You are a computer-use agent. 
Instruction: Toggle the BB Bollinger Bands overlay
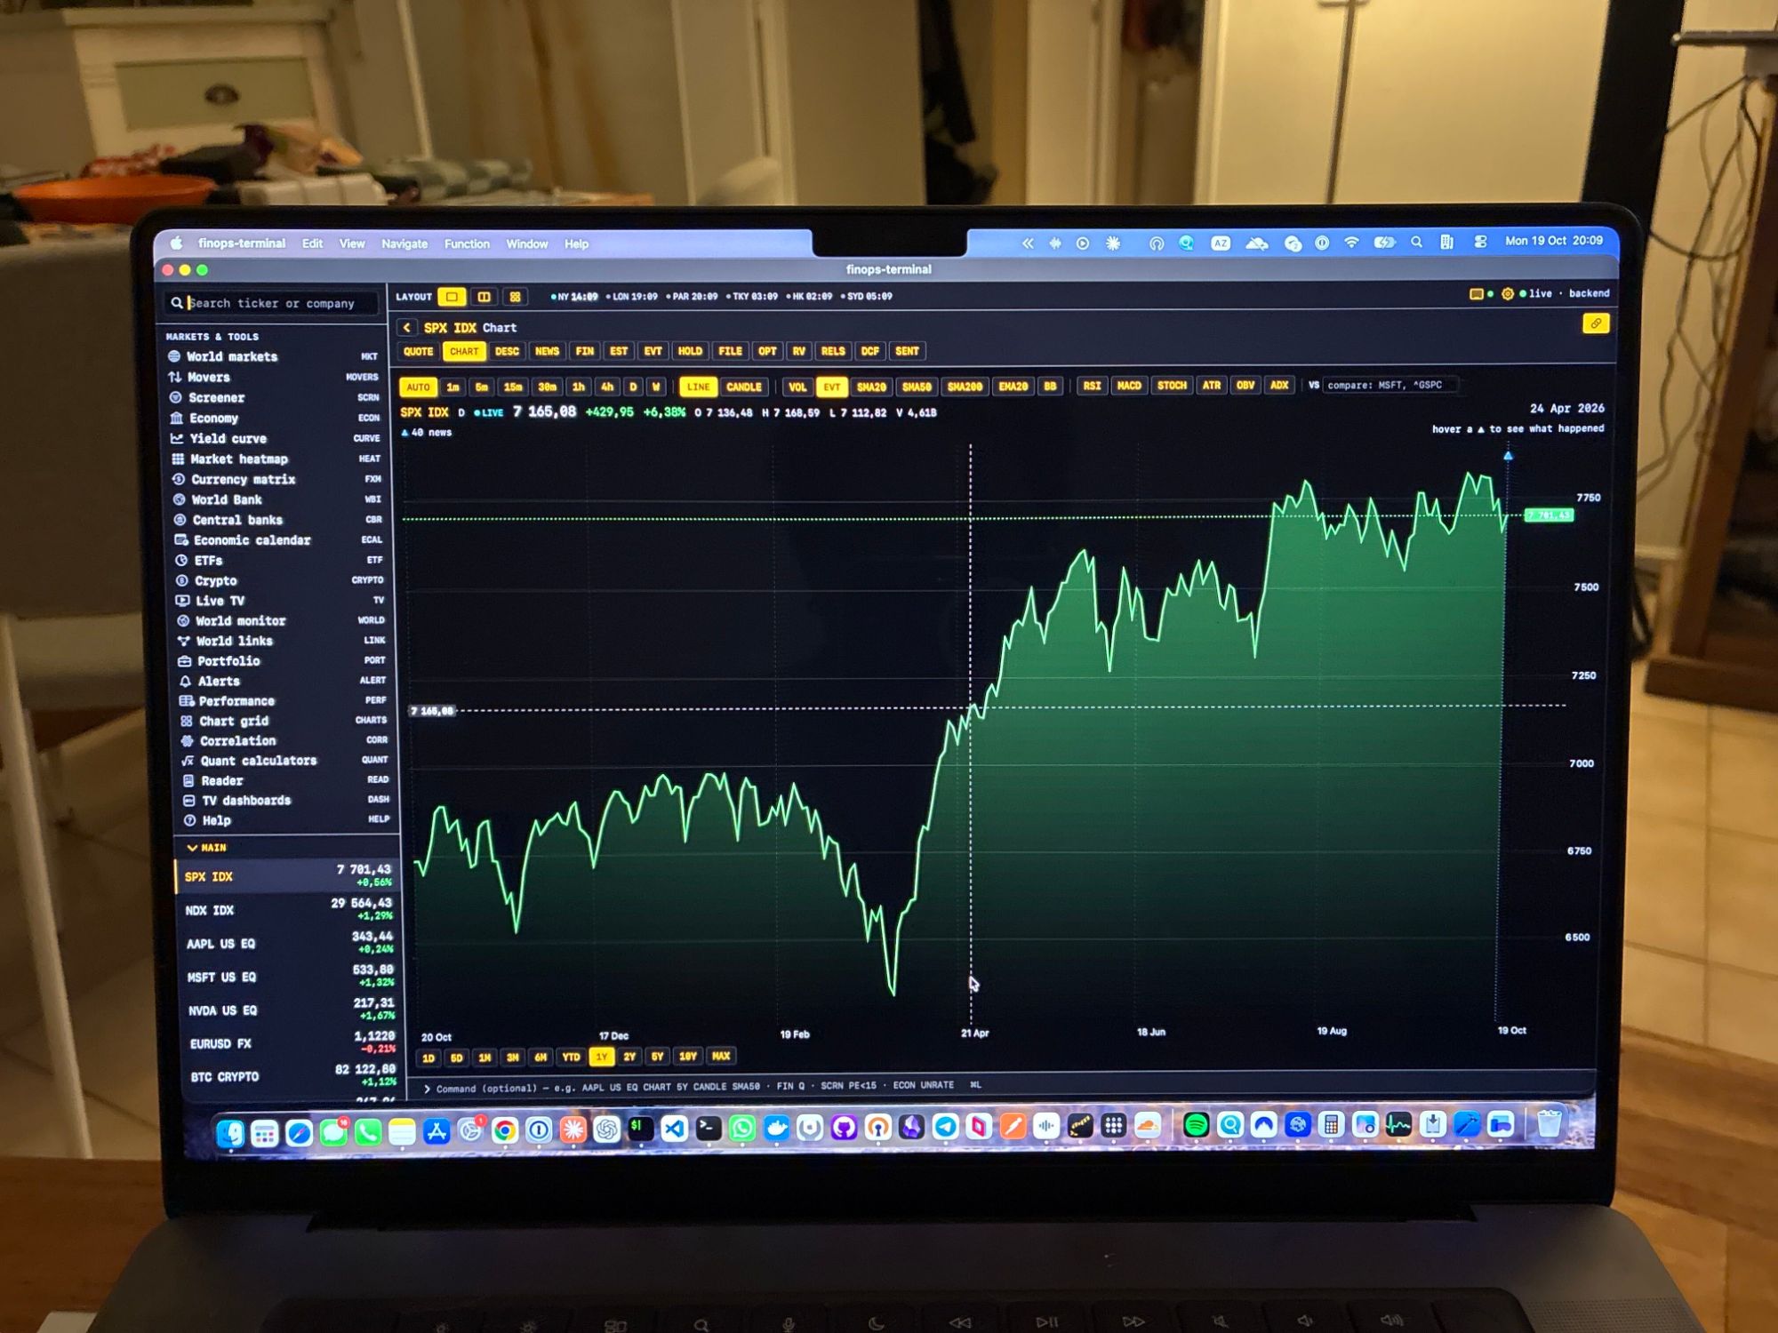click(x=1050, y=387)
